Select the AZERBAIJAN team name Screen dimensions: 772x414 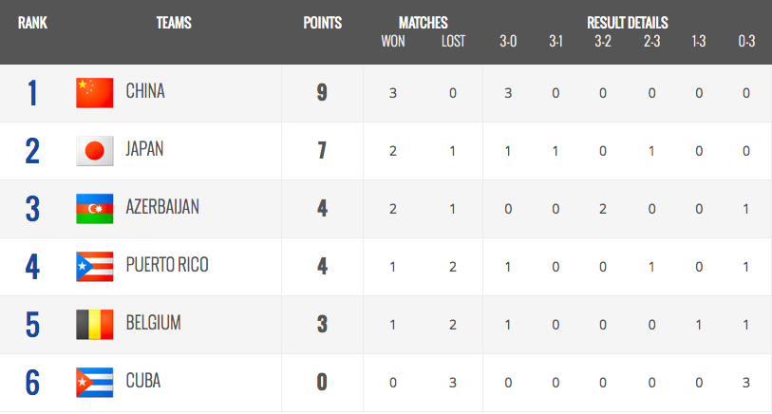click(162, 207)
